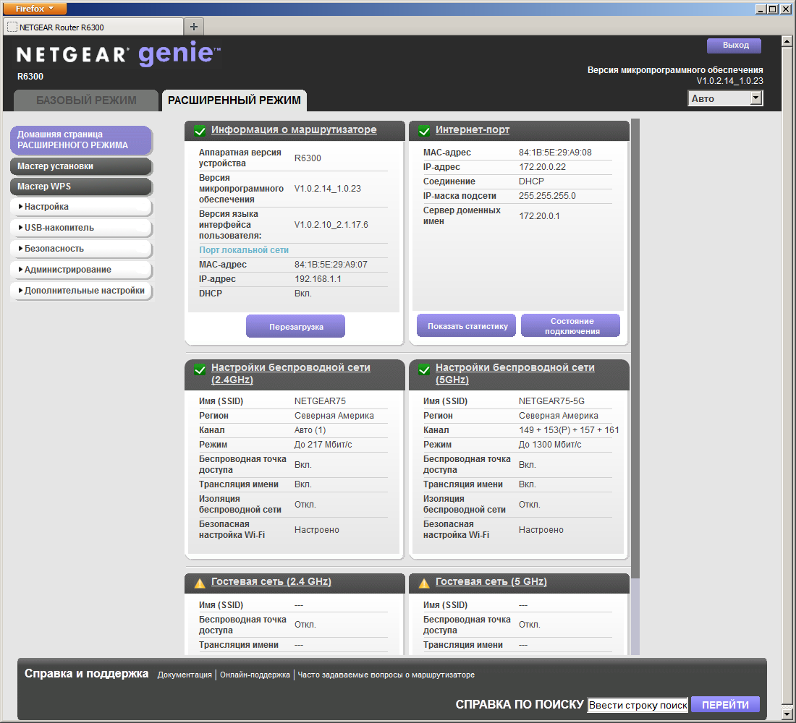Click the subnet mask 255.255.255.0
The width and height of the screenshot is (796, 723).
point(547,196)
